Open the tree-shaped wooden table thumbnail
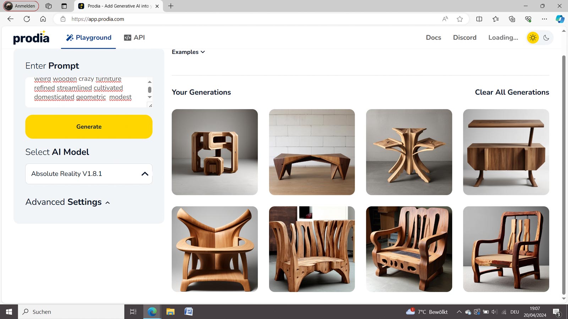 click(409, 152)
